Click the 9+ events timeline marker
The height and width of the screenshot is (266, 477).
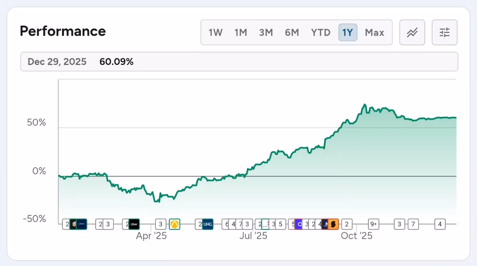[374, 224]
